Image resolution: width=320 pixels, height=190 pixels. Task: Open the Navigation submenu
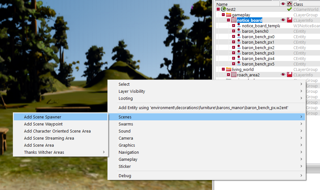pyautogui.click(x=129, y=152)
